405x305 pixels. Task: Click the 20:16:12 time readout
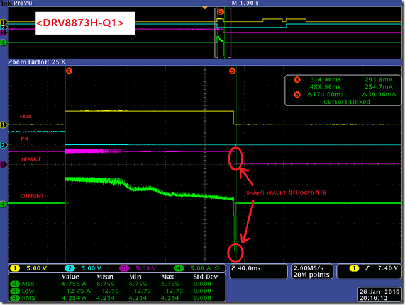click(x=374, y=298)
